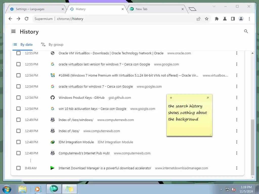Viewport: 259px width, 194px height.
Task: Click the share page icon in address bar
Action: tap(199, 19)
